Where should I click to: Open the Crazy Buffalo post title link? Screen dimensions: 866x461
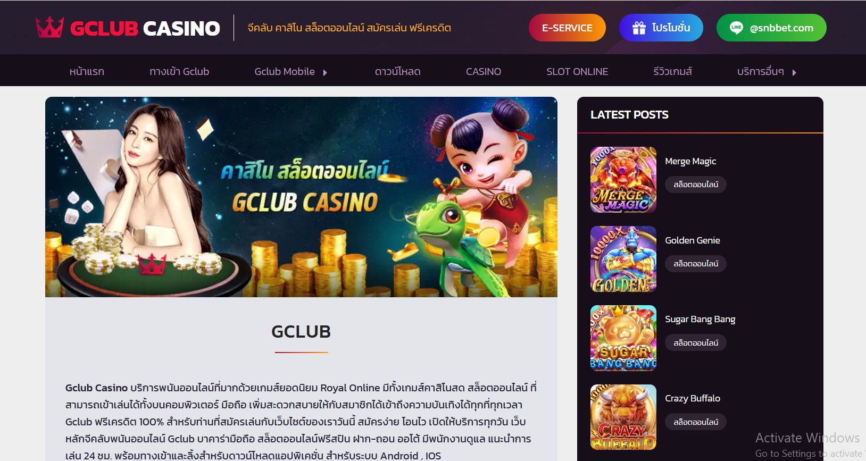pyautogui.click(x=693, y=398)
